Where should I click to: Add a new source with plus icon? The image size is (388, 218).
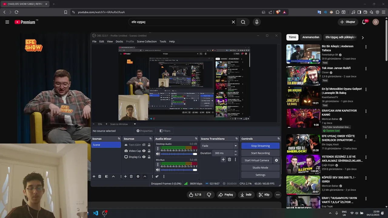(x=125, y=177)
